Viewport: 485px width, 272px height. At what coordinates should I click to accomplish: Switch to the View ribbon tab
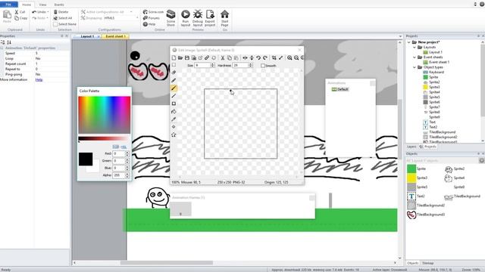[42, 5]
